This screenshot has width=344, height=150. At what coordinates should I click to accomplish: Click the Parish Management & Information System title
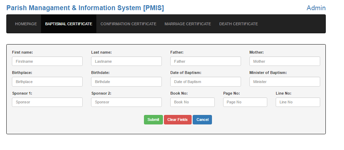click(85, 8)
